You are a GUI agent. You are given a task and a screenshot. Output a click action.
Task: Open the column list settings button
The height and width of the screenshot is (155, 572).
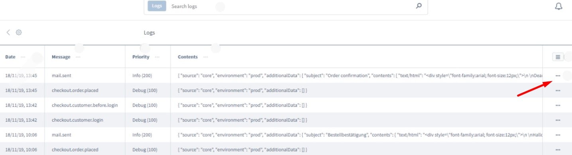click(x=558, y=57)
